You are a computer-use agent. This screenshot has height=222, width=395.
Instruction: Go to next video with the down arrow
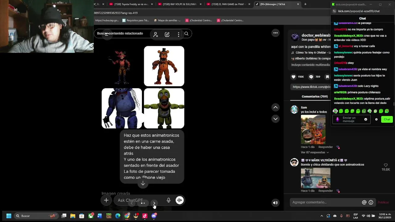pos(276,119)
